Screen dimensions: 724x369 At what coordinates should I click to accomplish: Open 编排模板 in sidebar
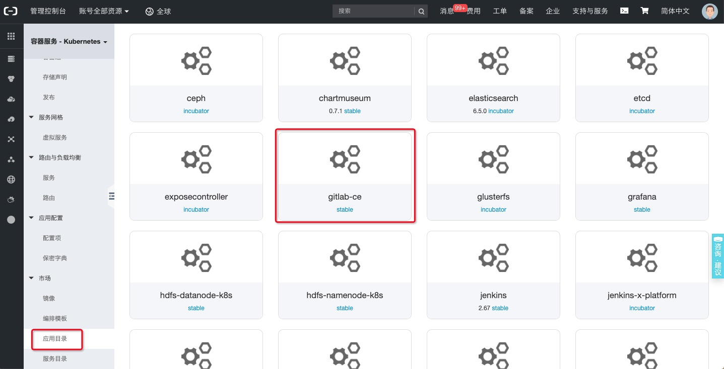55,318
